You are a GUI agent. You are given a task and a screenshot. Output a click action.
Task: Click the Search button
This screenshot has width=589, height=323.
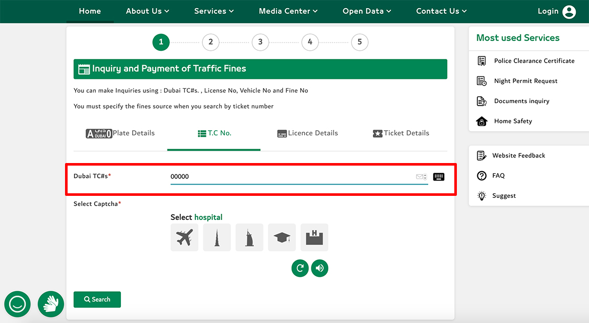pos(97,299)
